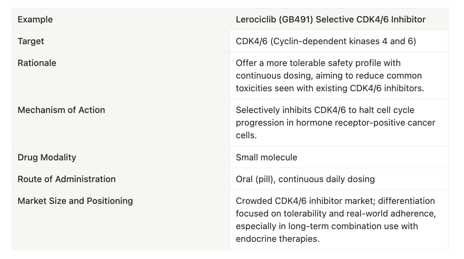Select the Lerociclib (GB491) header cell
Image resolution: width=464 pixels, height=259 pixels.
click(339, 19)
